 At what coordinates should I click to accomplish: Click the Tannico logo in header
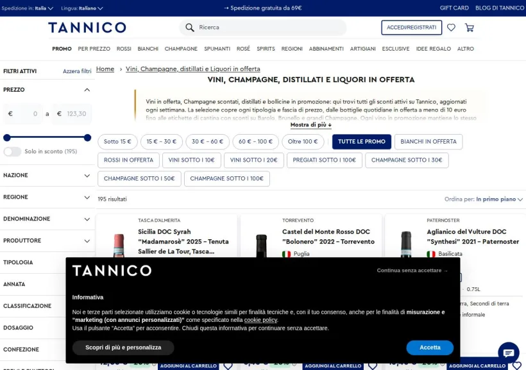pyautogui.click(x=87, y=28)
